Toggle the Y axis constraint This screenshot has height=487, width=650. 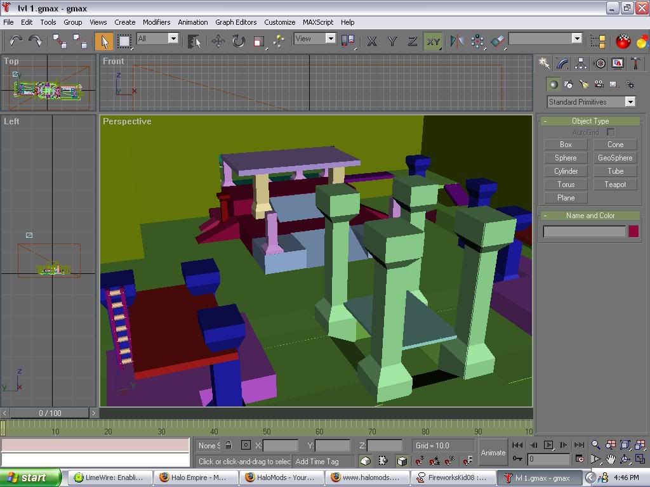point(392,41)
